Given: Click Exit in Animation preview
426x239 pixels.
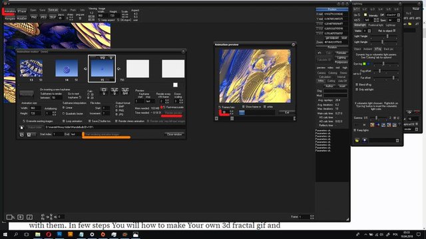Looking at the screenshot, I should (287, 112).
